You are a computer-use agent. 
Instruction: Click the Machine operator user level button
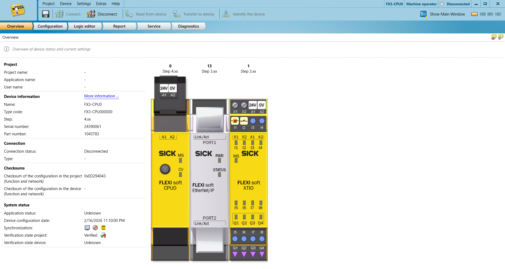[421, 4]
